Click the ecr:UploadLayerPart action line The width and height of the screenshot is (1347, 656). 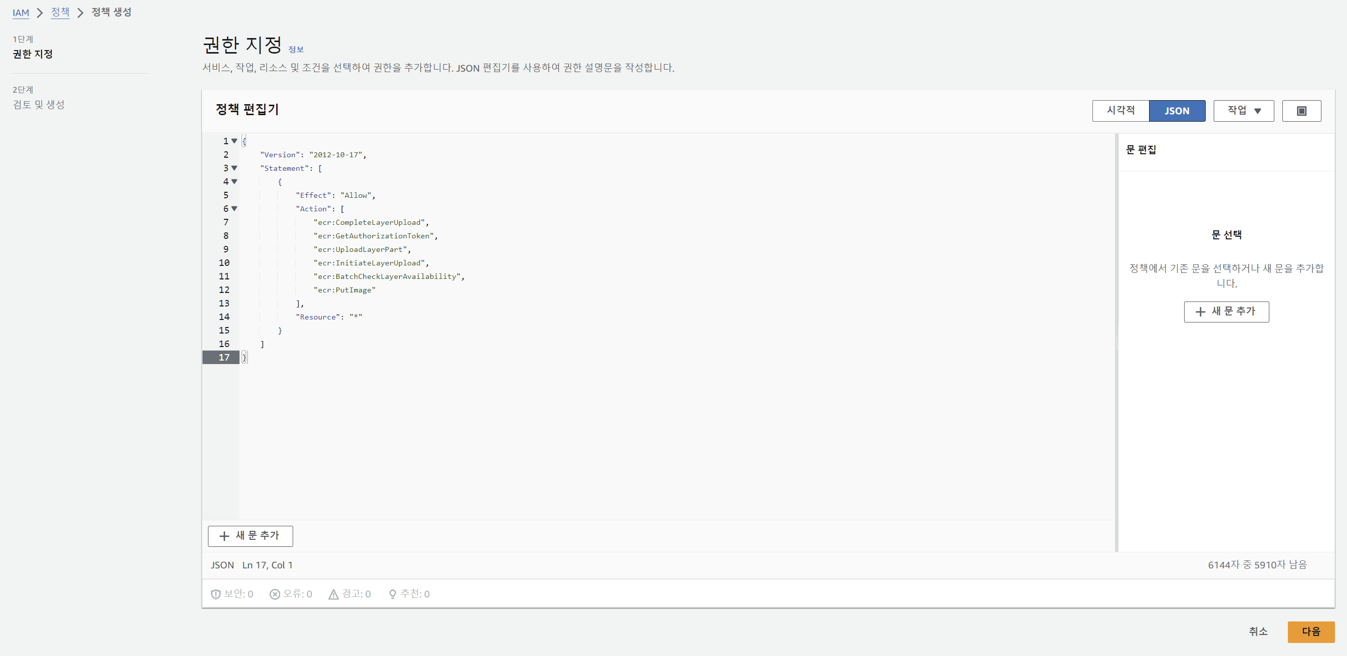[362, 249]
